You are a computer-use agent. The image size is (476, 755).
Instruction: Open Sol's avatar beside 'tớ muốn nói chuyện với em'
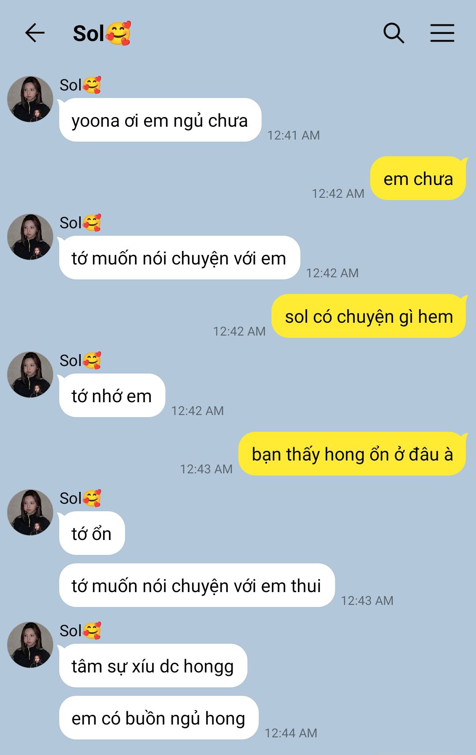[x=30, y=237]
